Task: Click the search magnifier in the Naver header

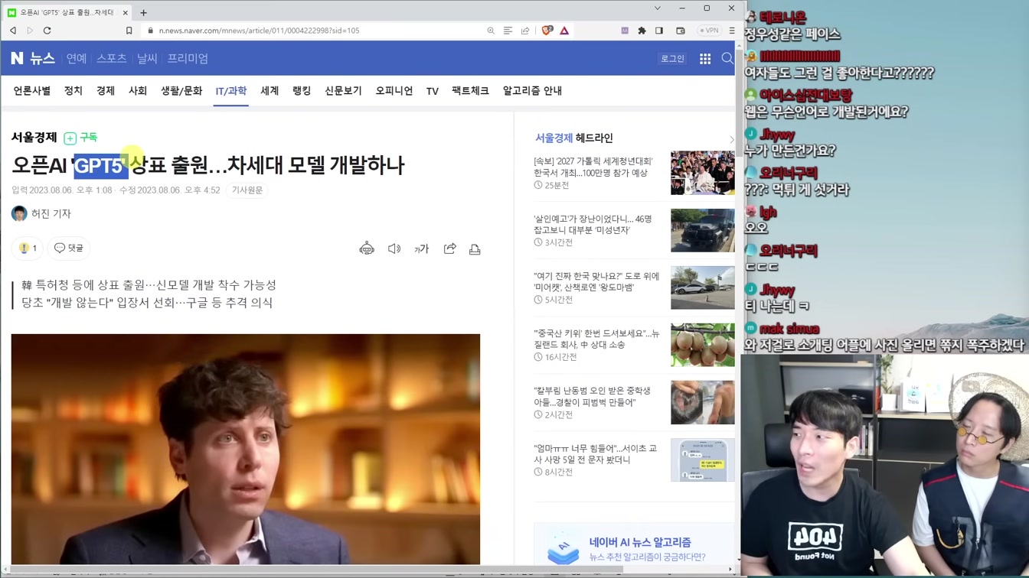Action: (727, 58)
